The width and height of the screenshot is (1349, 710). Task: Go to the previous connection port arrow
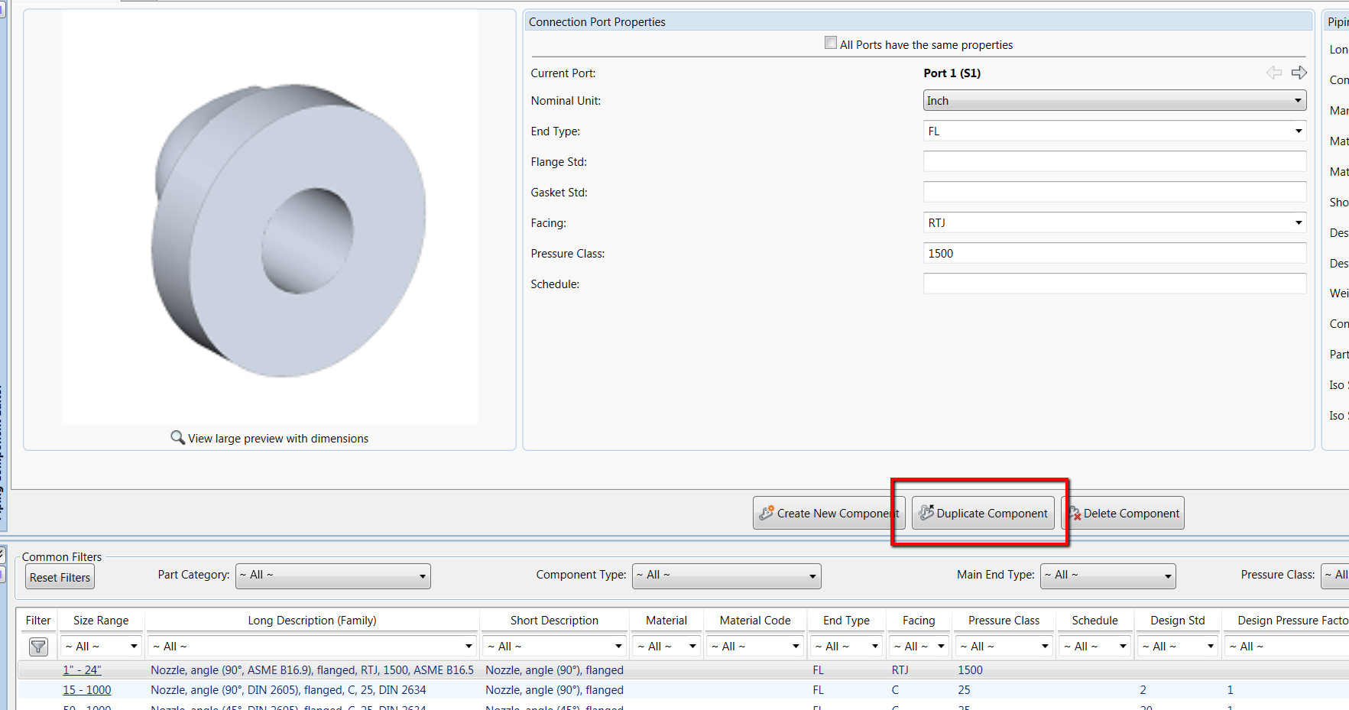[1274, 73]
